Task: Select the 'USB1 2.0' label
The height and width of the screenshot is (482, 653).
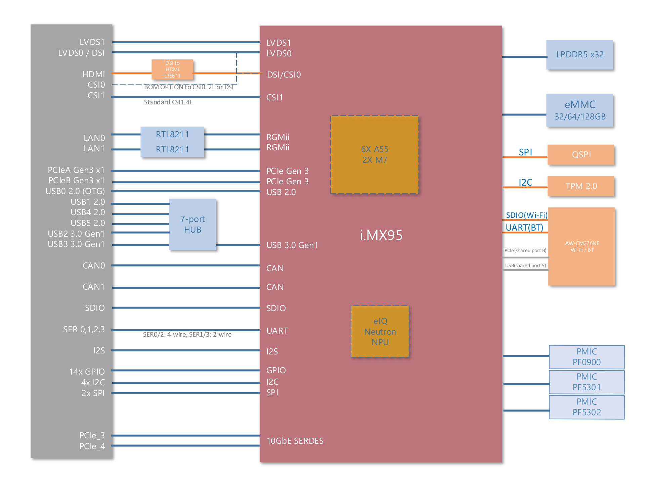Action: [x=88, y=202]
